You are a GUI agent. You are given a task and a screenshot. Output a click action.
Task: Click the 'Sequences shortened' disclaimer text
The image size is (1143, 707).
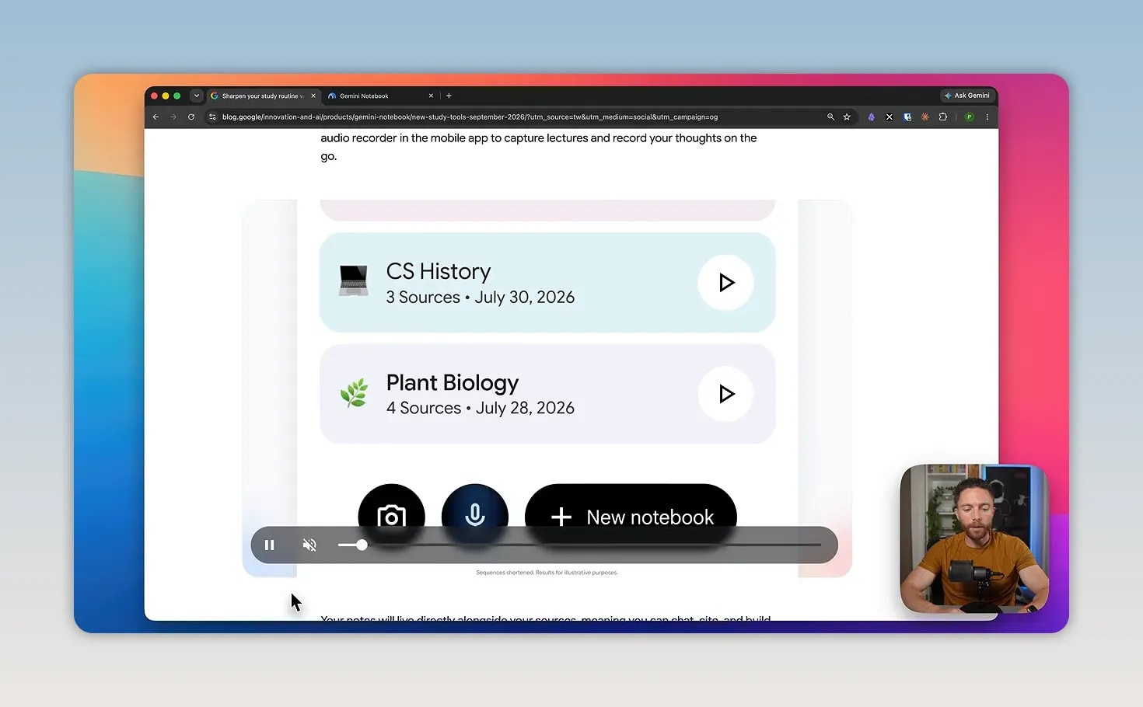tap(547, 573)
